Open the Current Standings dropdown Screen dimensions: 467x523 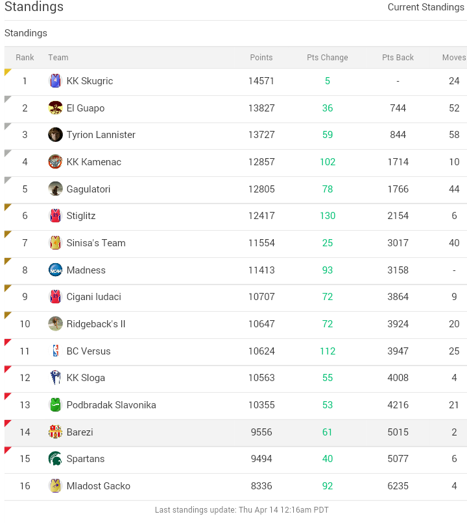tap(425, 7)
